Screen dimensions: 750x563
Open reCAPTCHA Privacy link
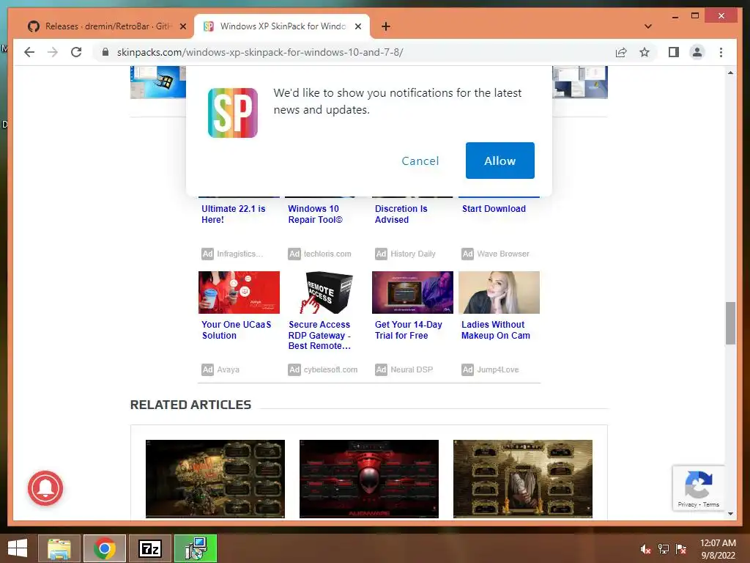(687, 504)
